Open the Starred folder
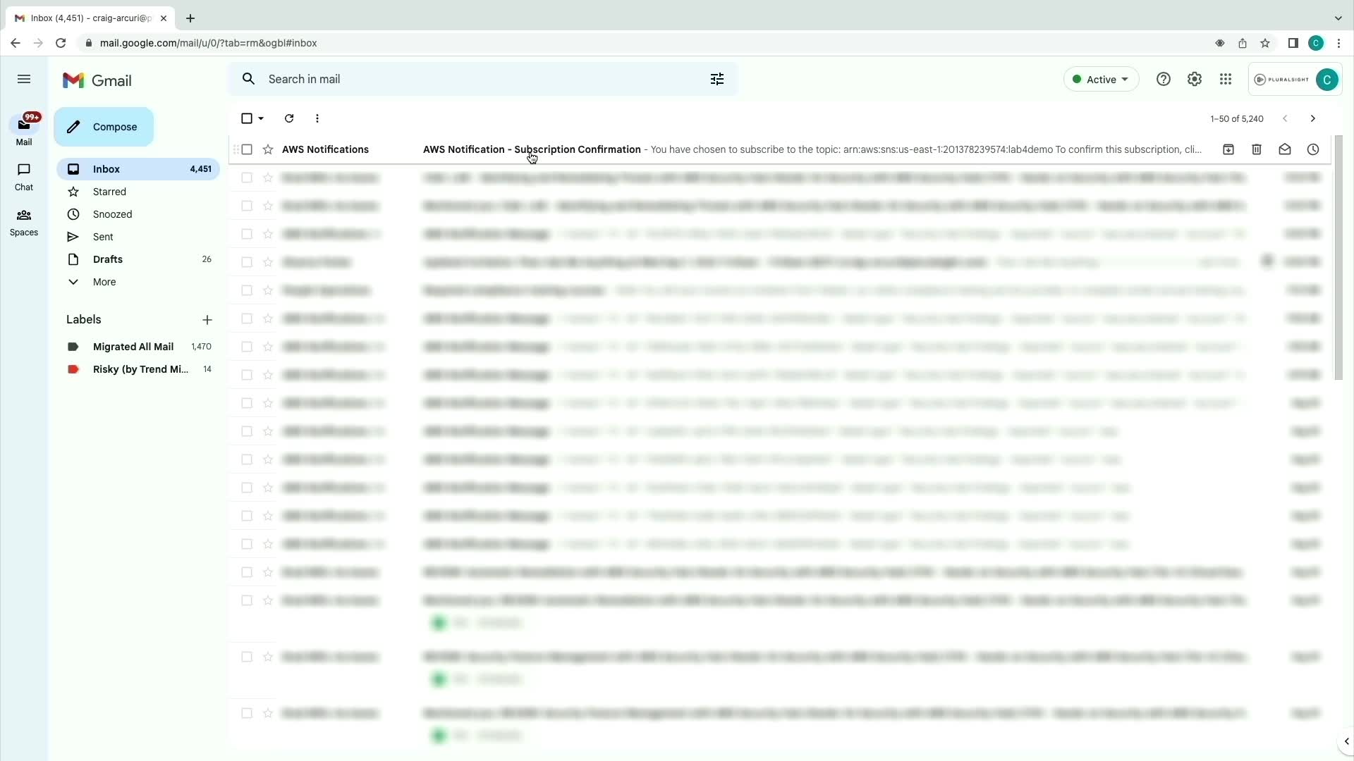 [109, 192]
